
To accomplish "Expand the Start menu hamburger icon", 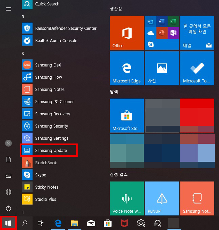I will tap(8, 9).
